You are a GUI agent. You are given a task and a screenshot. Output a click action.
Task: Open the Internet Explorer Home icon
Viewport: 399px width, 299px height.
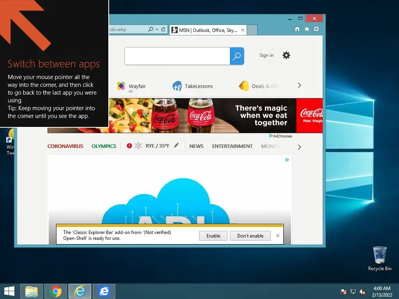297,29
